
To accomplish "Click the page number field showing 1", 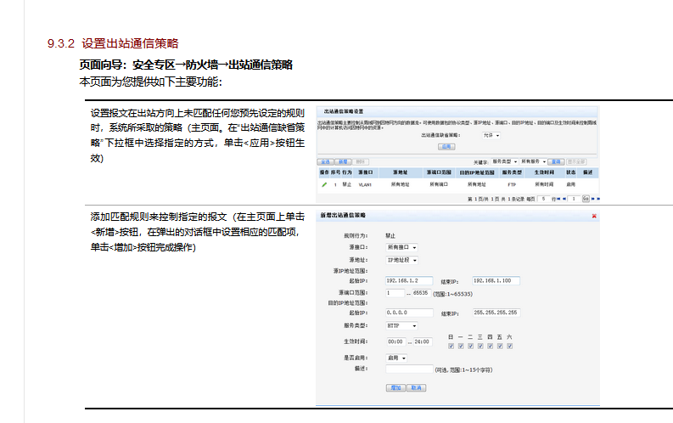I will pos(574,199).
